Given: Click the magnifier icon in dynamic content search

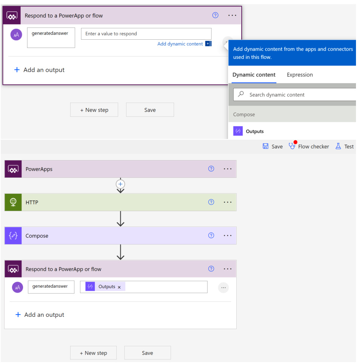Looking at the screenshot, I should pyautogui.click(x=241, y=94).
